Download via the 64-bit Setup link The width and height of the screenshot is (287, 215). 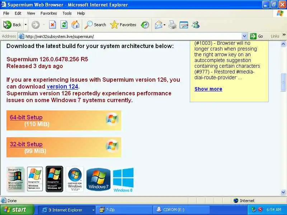coord(26,118)
